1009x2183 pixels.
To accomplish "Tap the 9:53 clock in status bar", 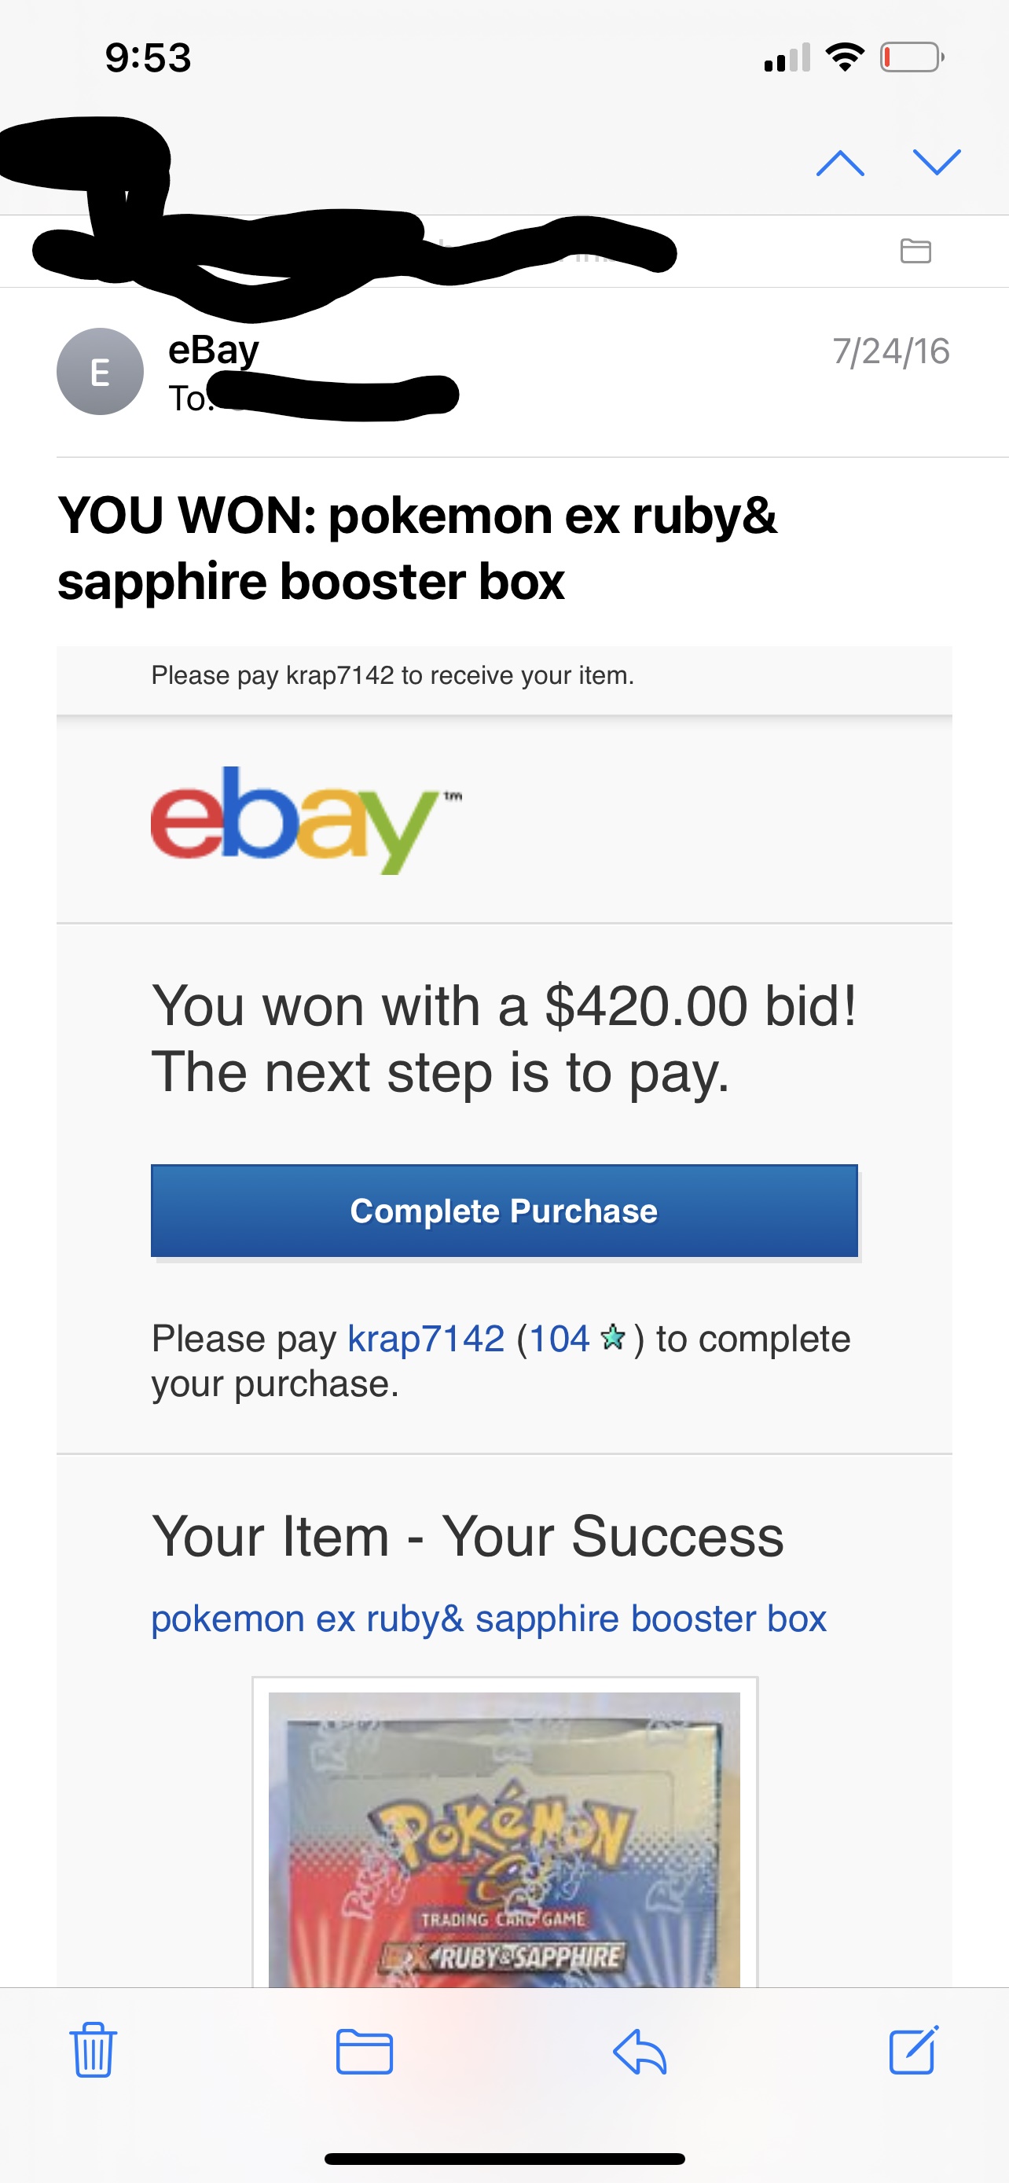I will click(149, 57).
